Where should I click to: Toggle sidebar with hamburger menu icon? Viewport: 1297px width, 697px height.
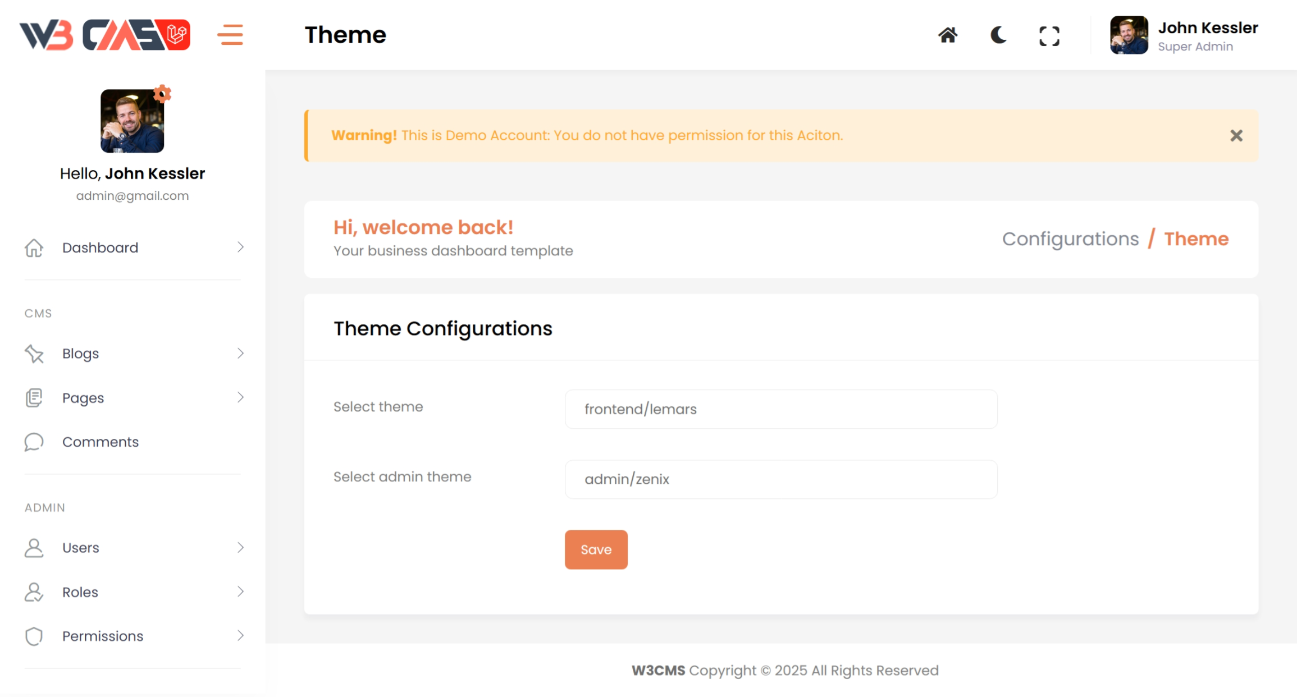[230, 35]
